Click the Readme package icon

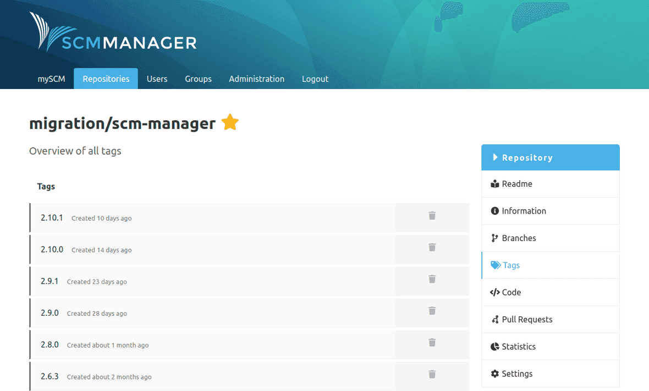point(494,184)
